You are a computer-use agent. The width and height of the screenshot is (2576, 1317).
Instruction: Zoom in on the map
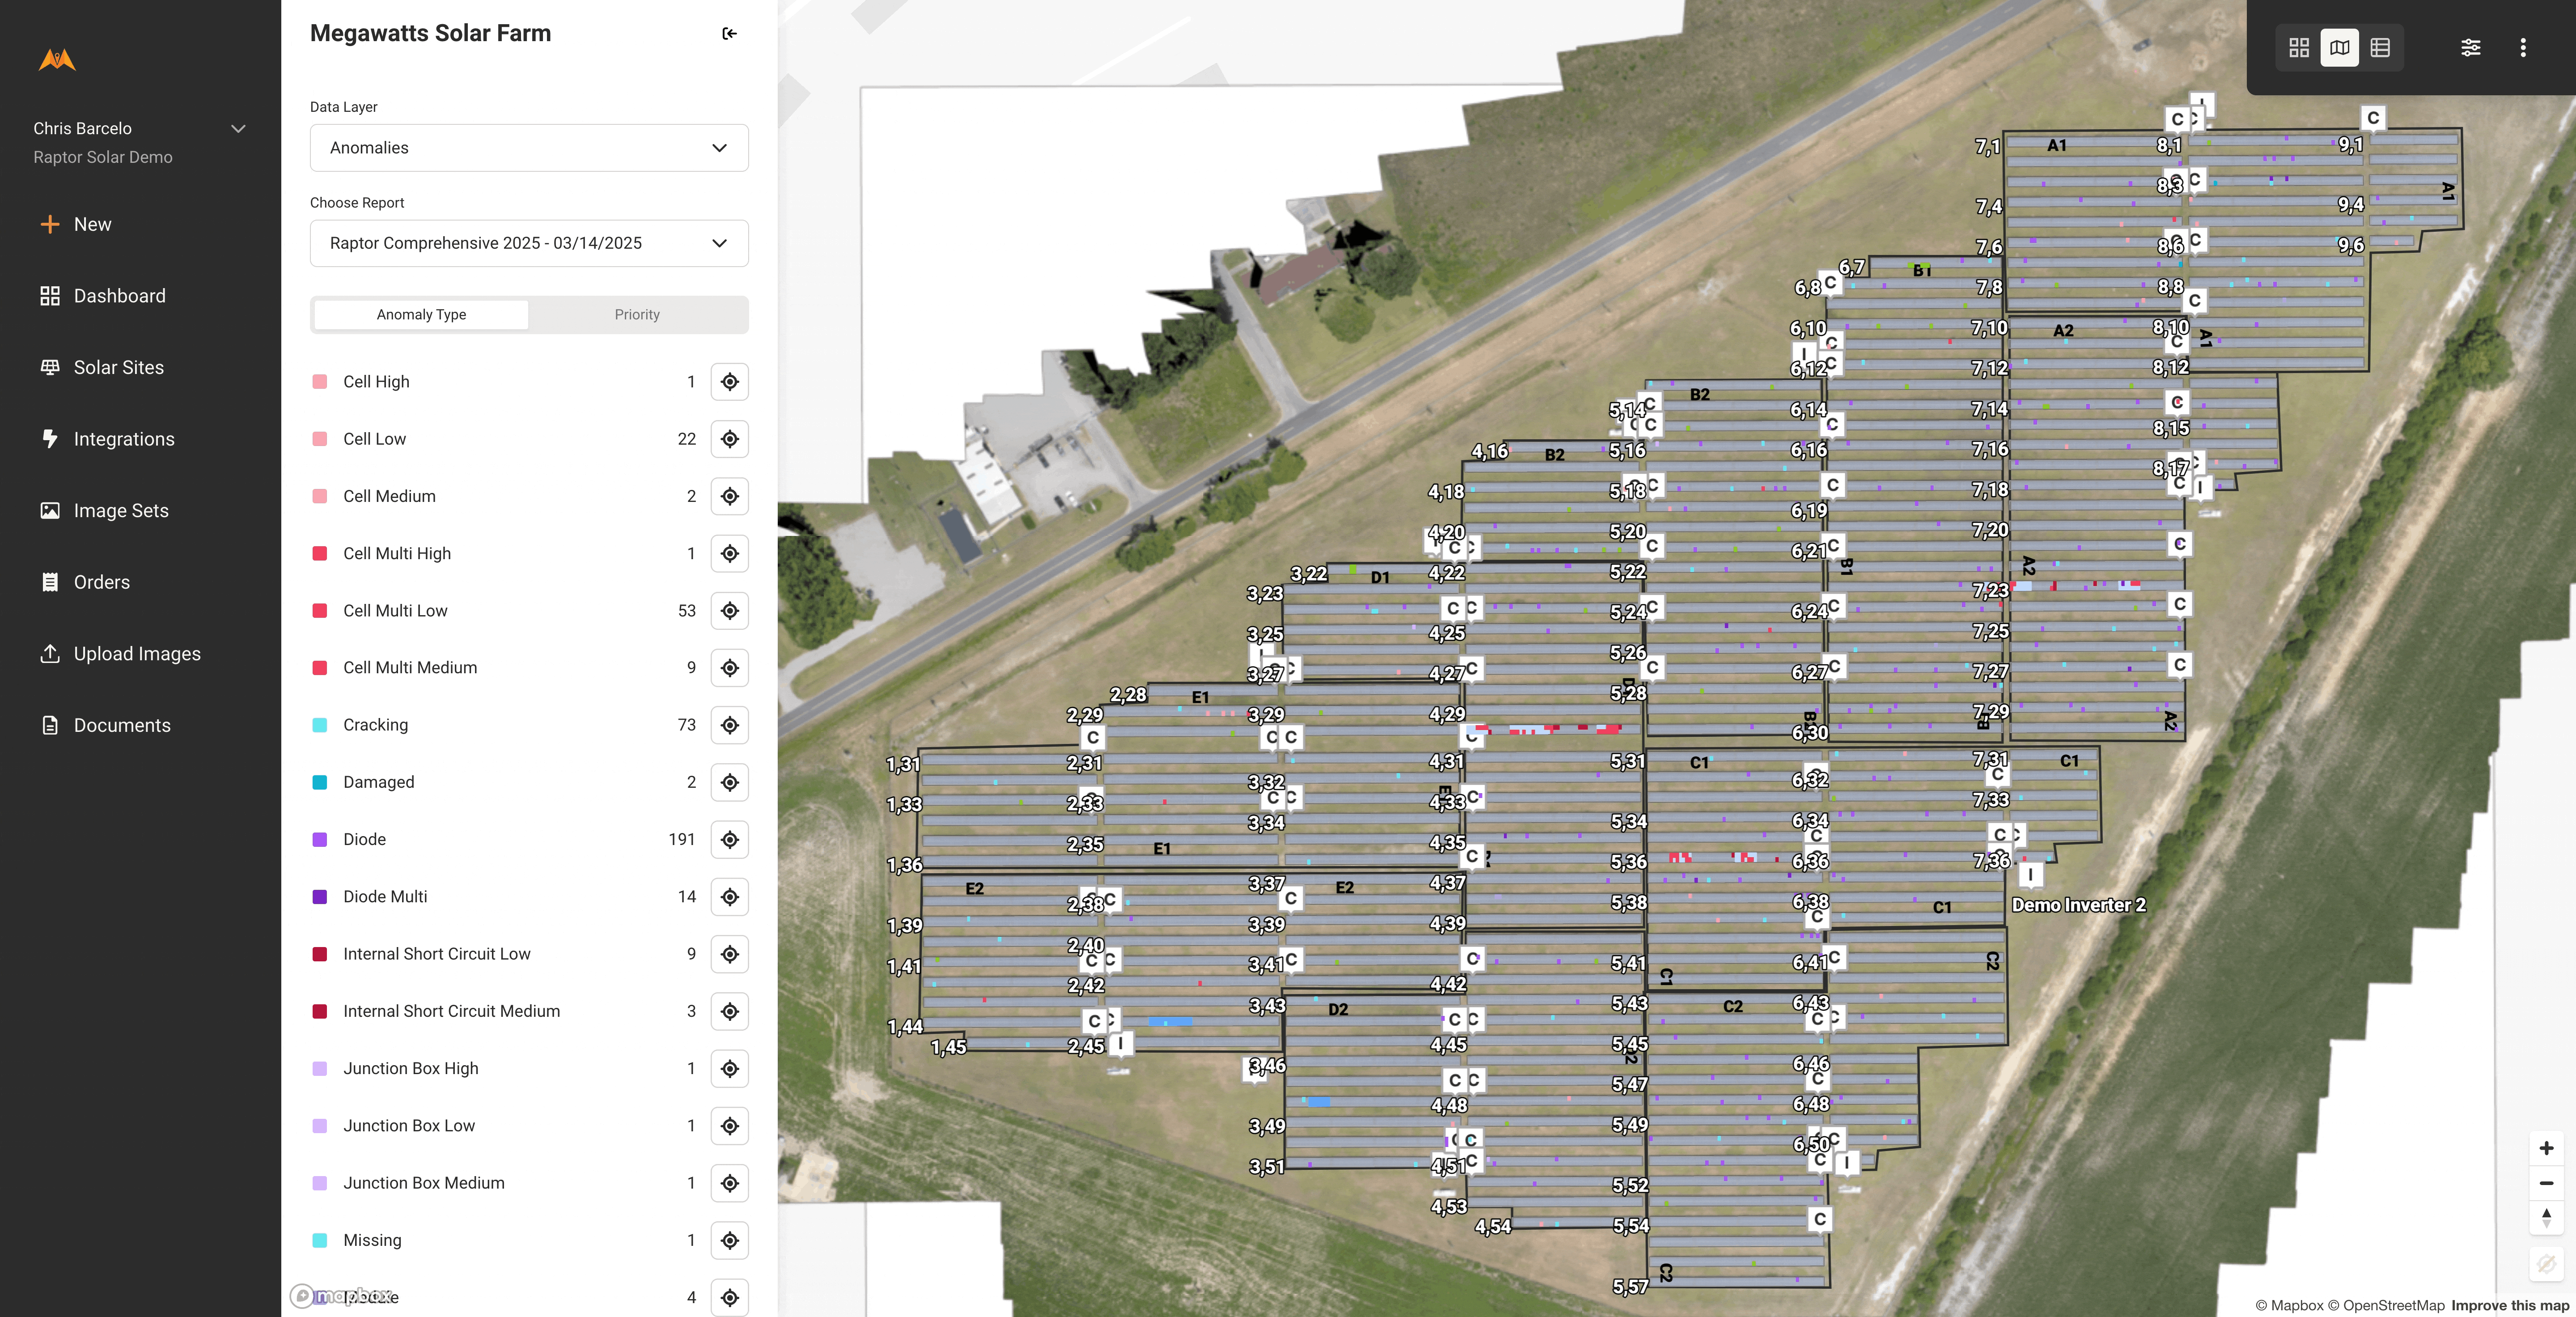(2546, 1148)
